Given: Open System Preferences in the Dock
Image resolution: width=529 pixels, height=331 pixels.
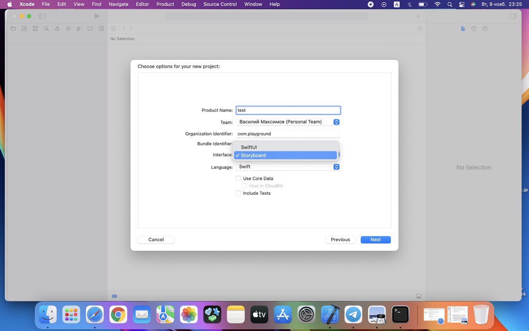Looking at the screenshot, I should (307, 315).
